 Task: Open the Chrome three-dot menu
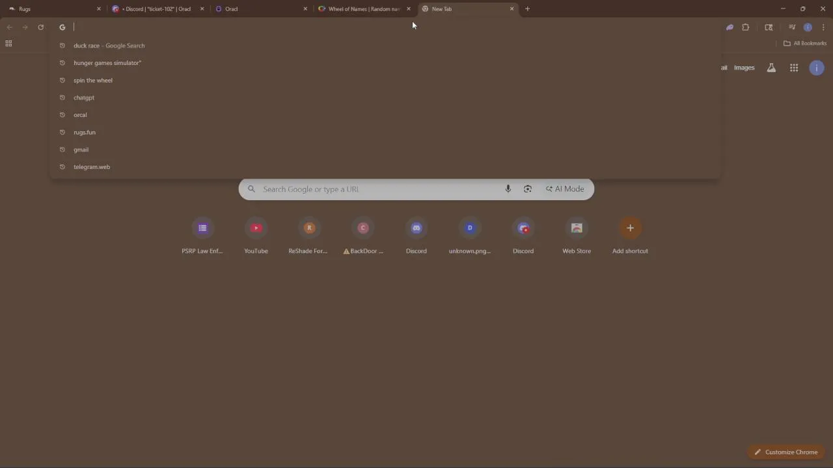point(823,27)
